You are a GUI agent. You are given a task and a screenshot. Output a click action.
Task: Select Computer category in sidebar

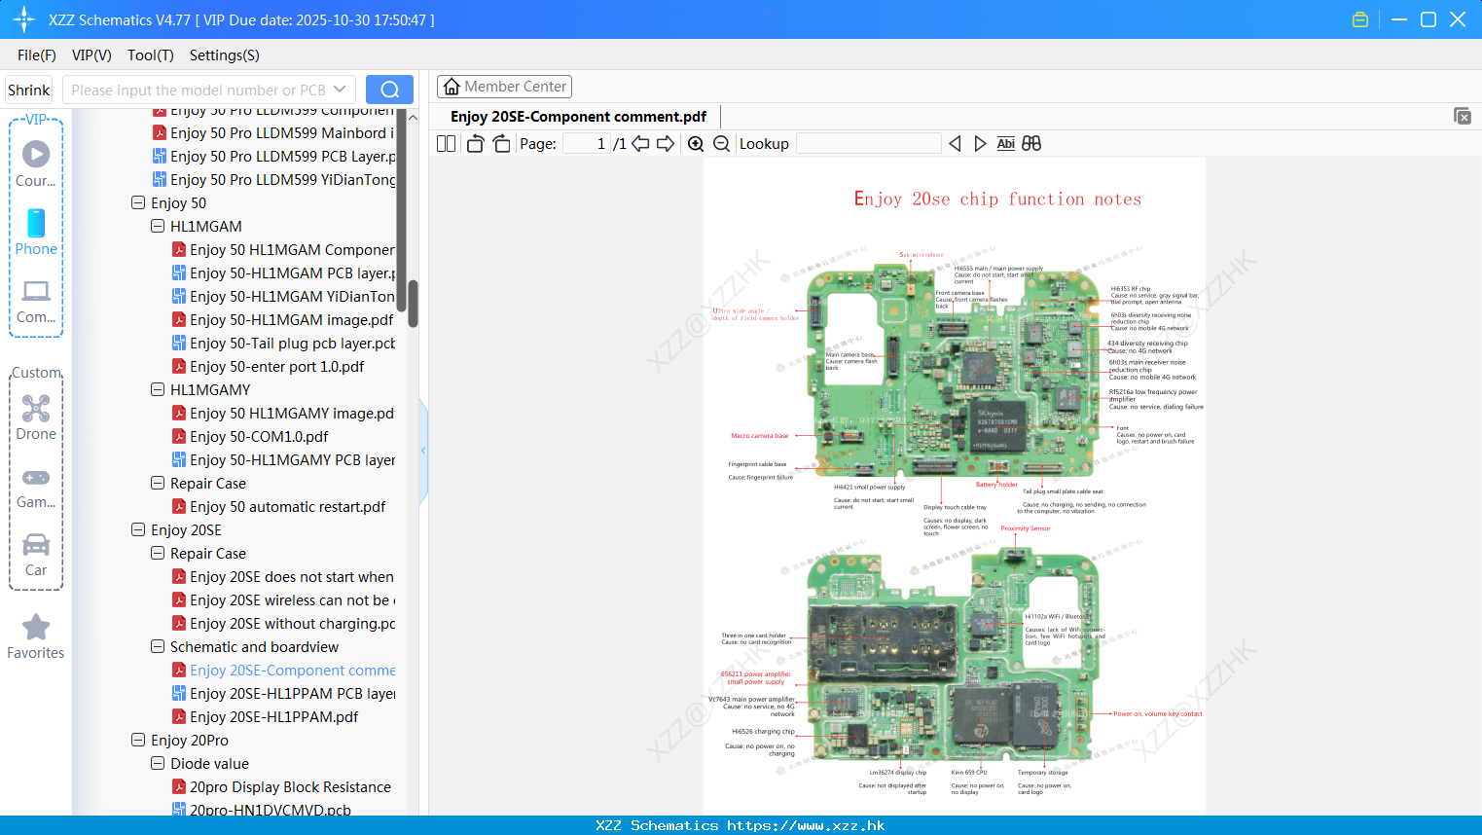click(x=36, y=301)
